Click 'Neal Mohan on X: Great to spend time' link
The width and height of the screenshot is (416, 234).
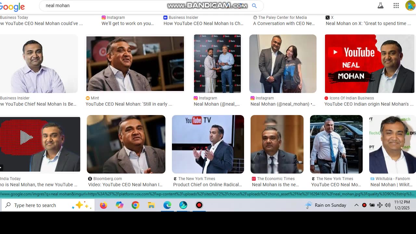(369, 23)
